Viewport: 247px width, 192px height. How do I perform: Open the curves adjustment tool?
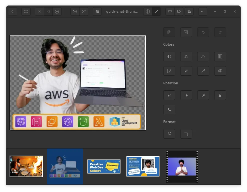pyautogui.click(x=169, y=71)
